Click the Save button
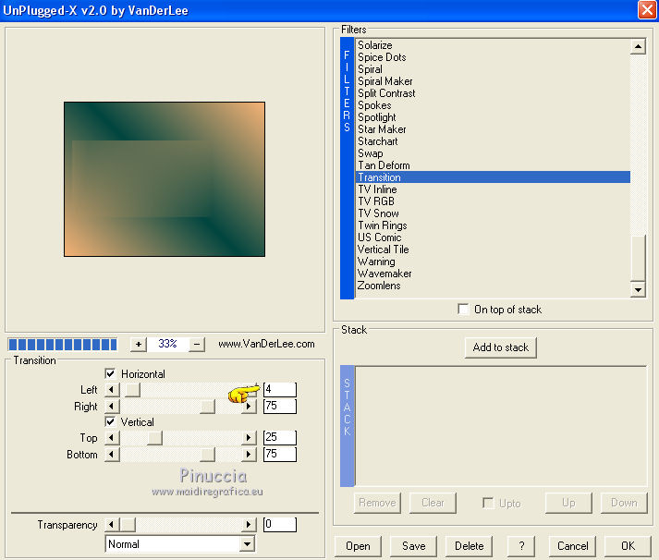 413,546
